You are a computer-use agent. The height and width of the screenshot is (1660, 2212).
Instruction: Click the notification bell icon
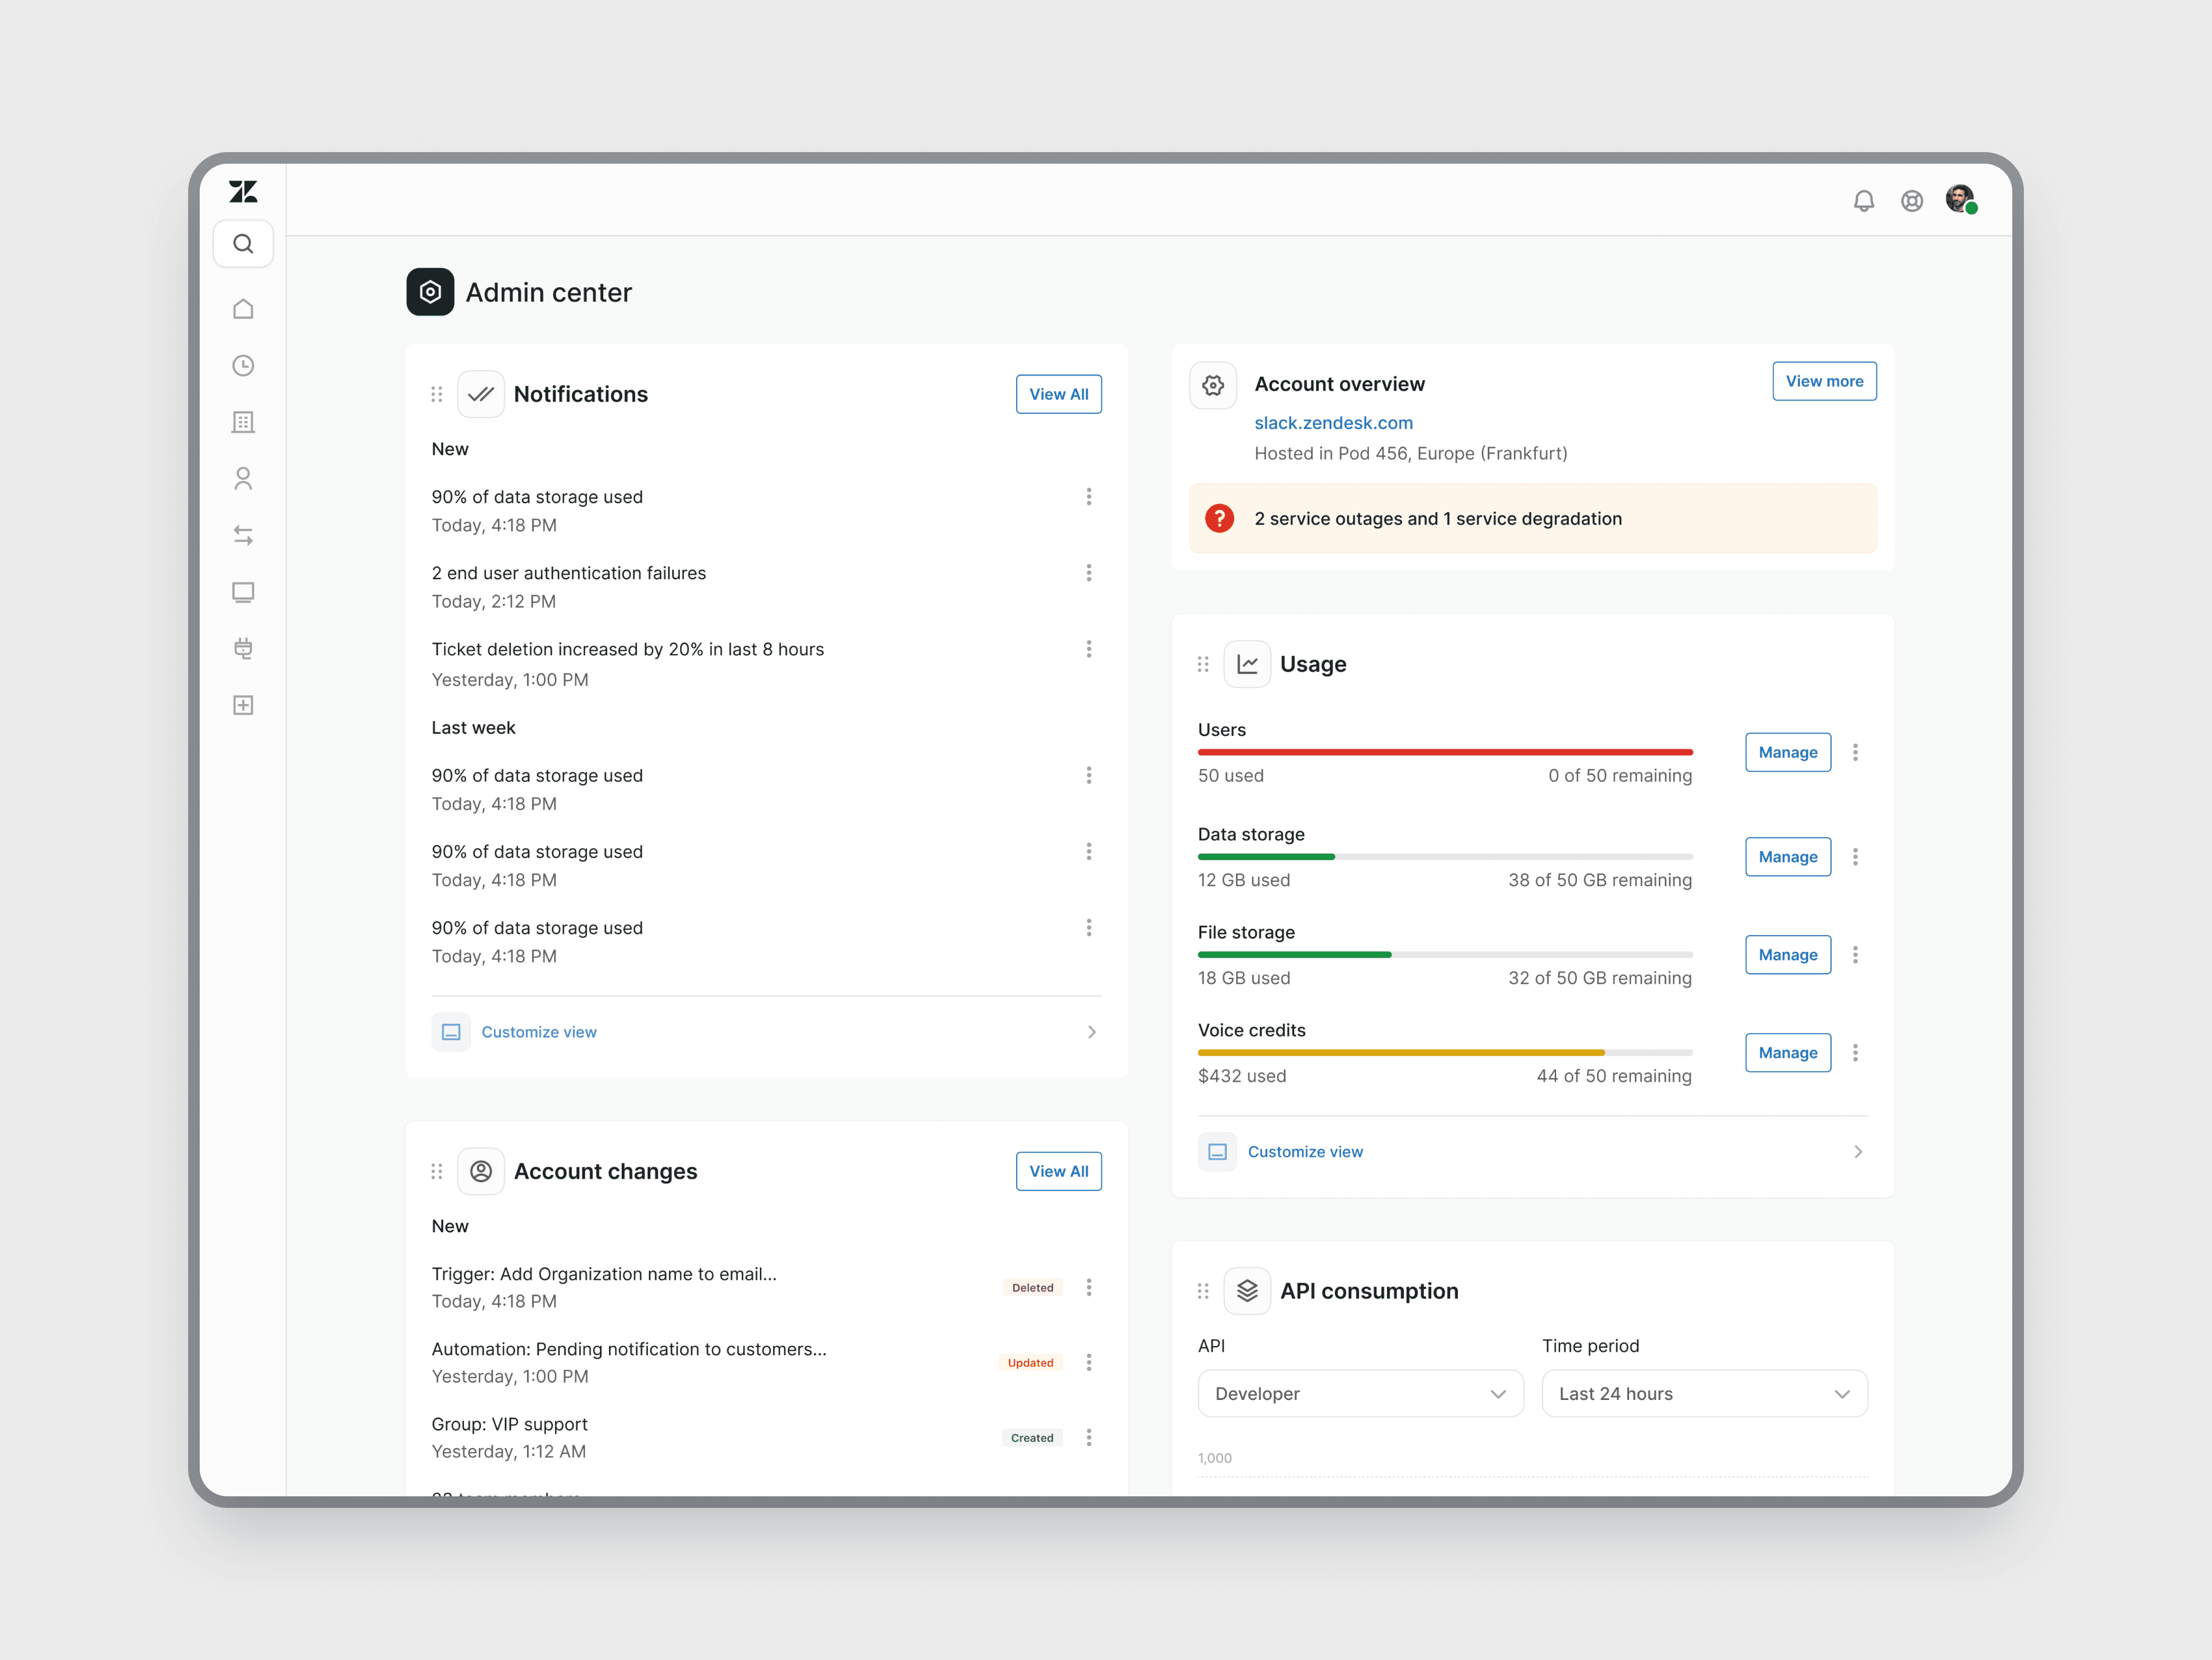[x=1863, y=201]
